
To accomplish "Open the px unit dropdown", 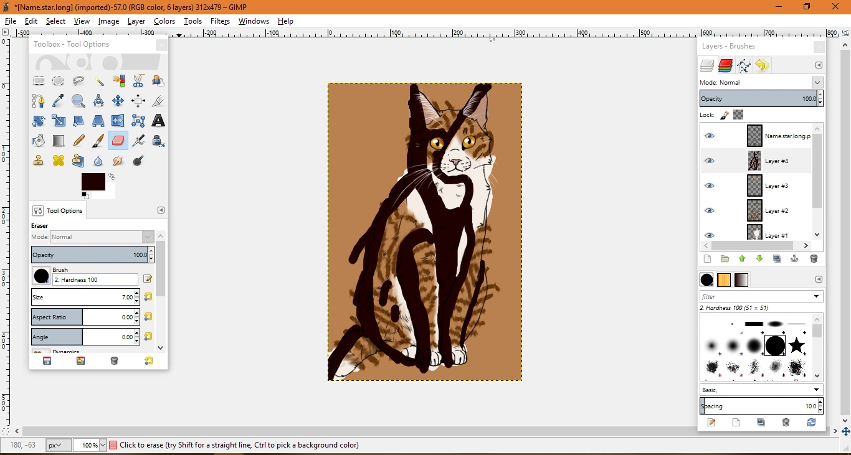I will 59,445.
